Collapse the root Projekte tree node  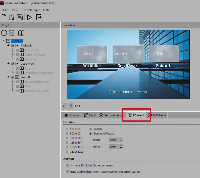coord(4,41)
